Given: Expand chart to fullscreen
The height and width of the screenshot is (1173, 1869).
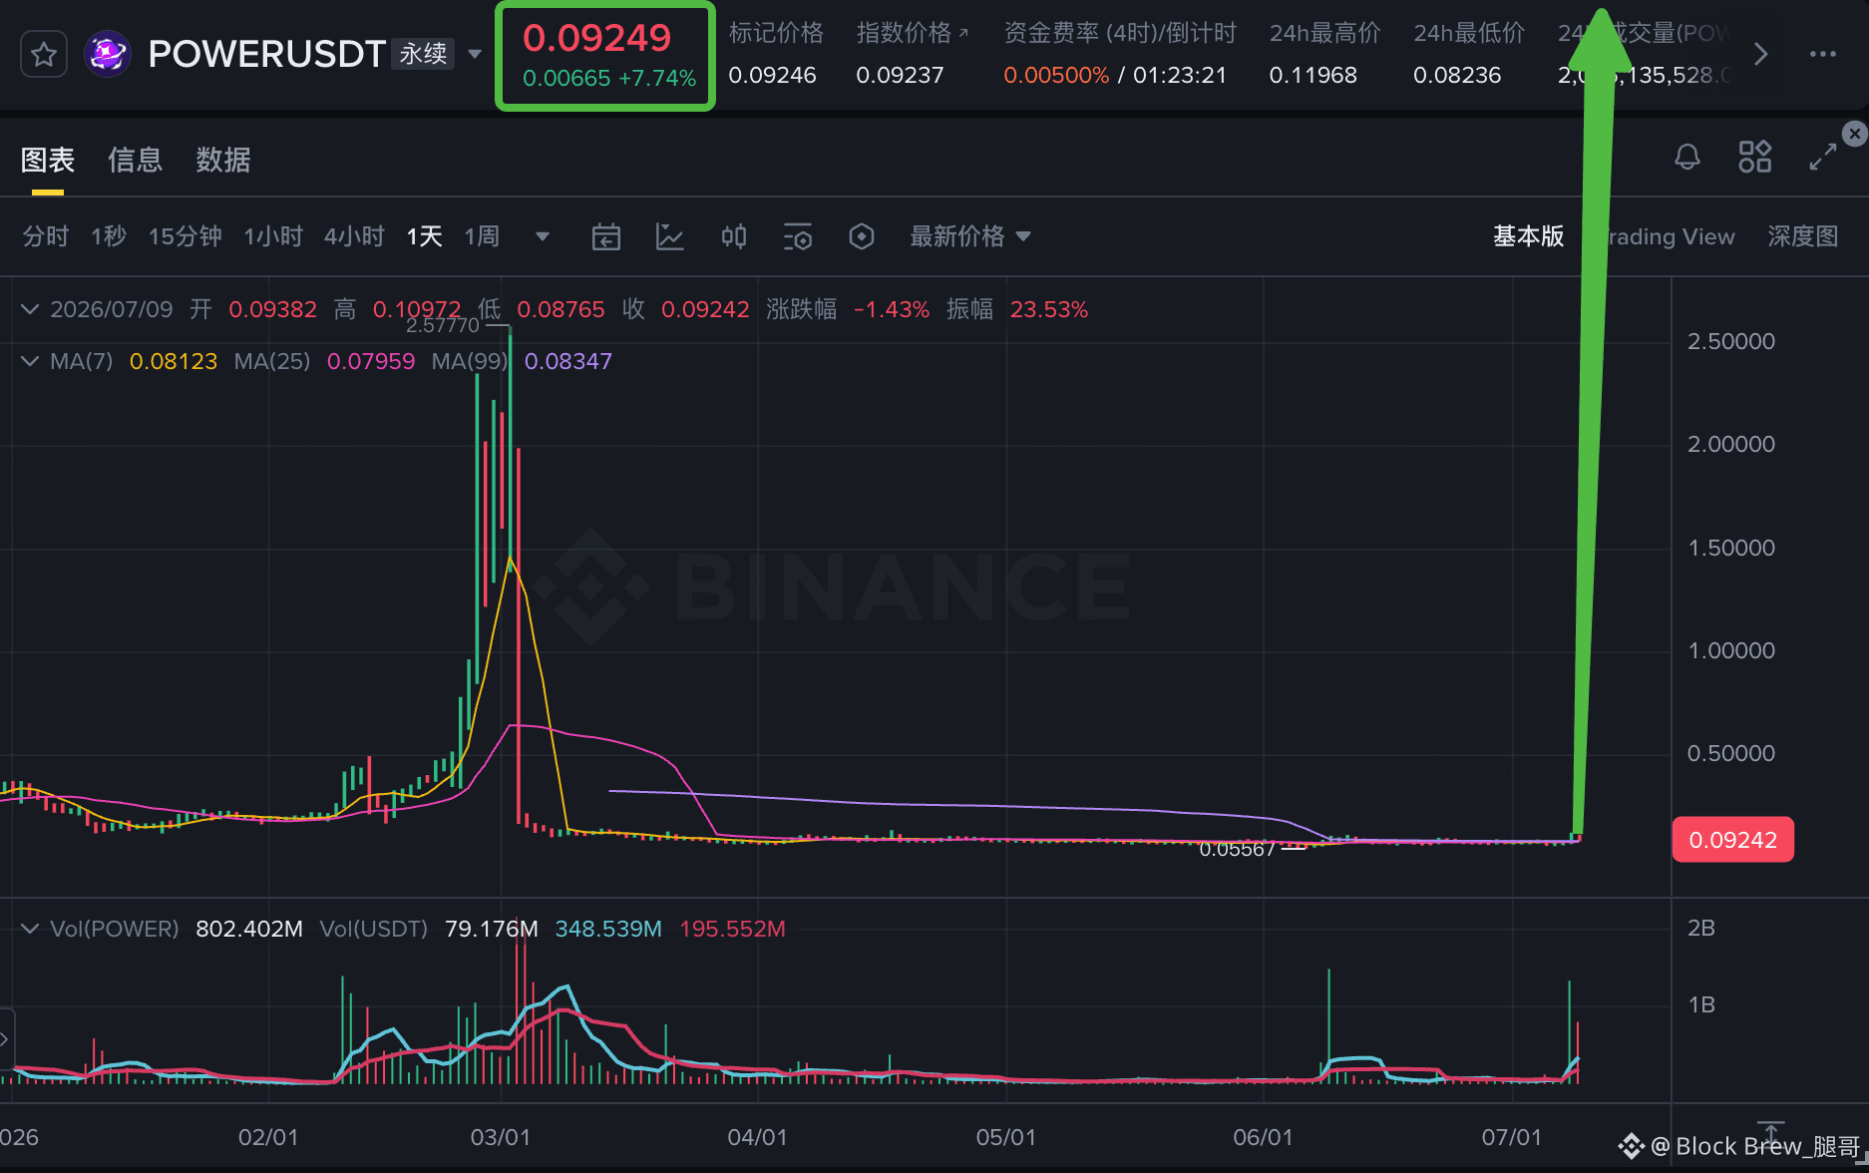Looking at the screenshot, I should tap(1823, 157).
